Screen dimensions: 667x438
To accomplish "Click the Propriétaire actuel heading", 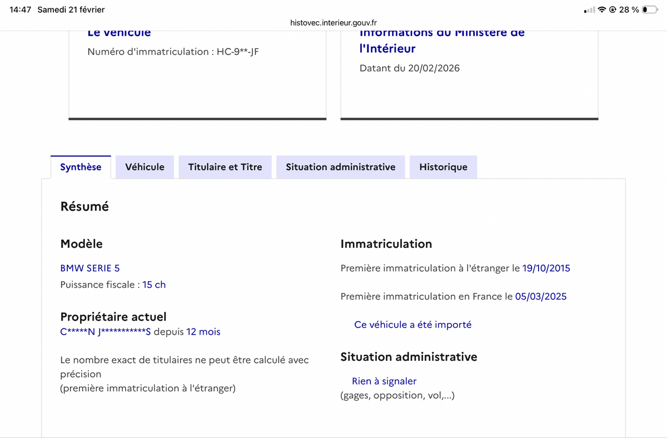I will point(113,317).
